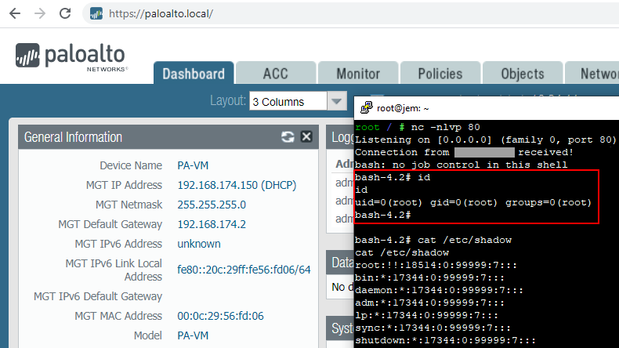
Task: Click the Layout label
Action: point(228,101)
